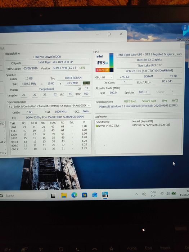Click the Wi-Fi icon in the system tray
The image size is (189, 252).
162,194
